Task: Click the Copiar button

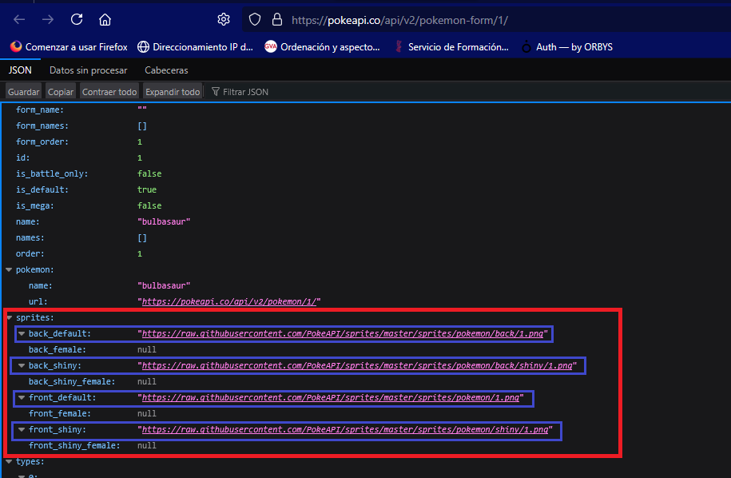Action: 61,92
